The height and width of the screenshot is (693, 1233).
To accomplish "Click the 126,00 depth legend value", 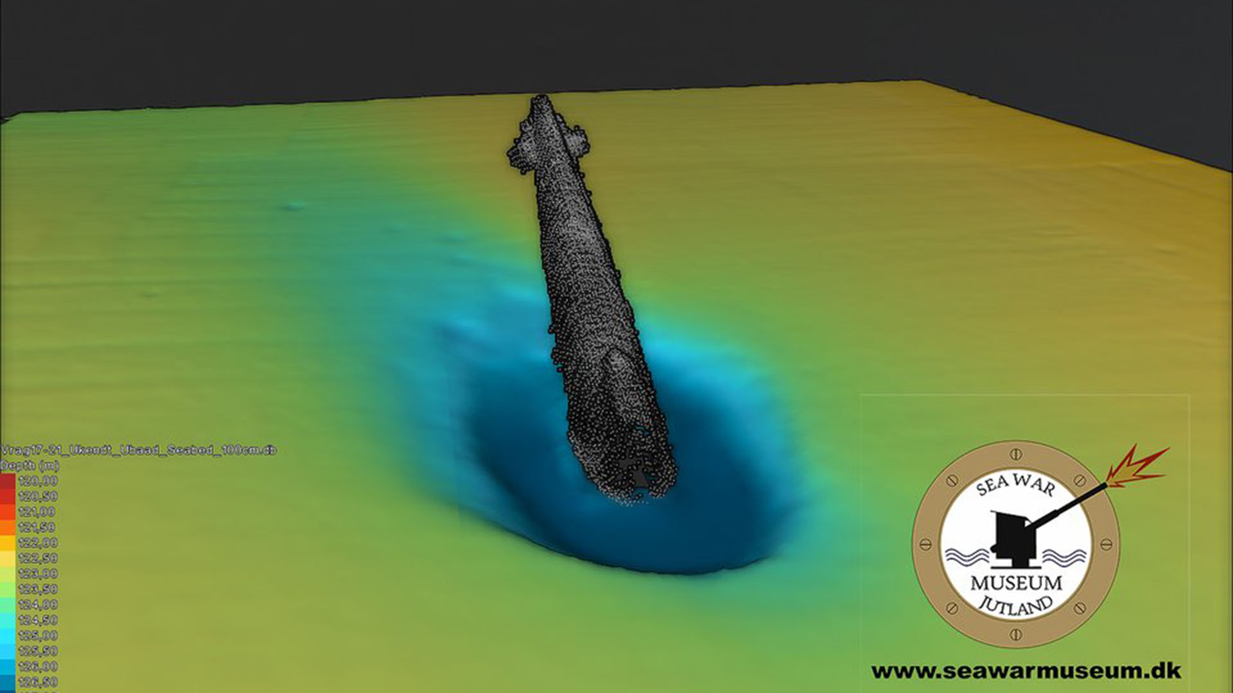I will click(37, 666).
